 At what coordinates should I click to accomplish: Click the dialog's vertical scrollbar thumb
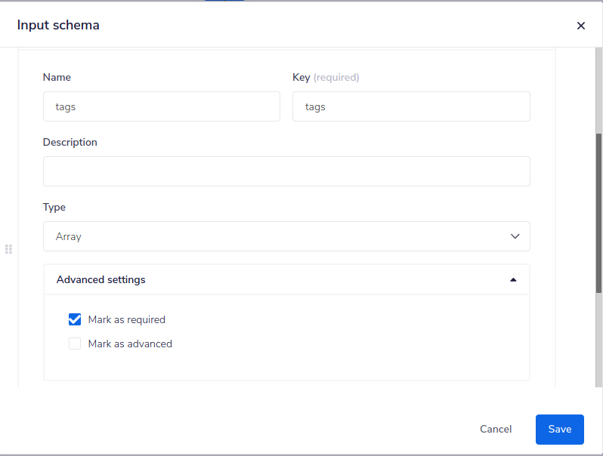point(598,211)
